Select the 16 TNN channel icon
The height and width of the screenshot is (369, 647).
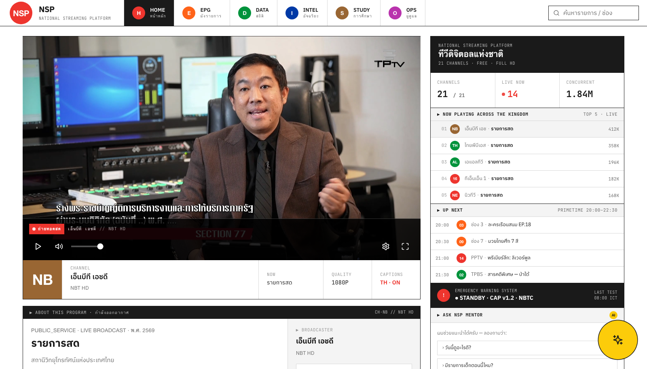click(x=455, y=179)
